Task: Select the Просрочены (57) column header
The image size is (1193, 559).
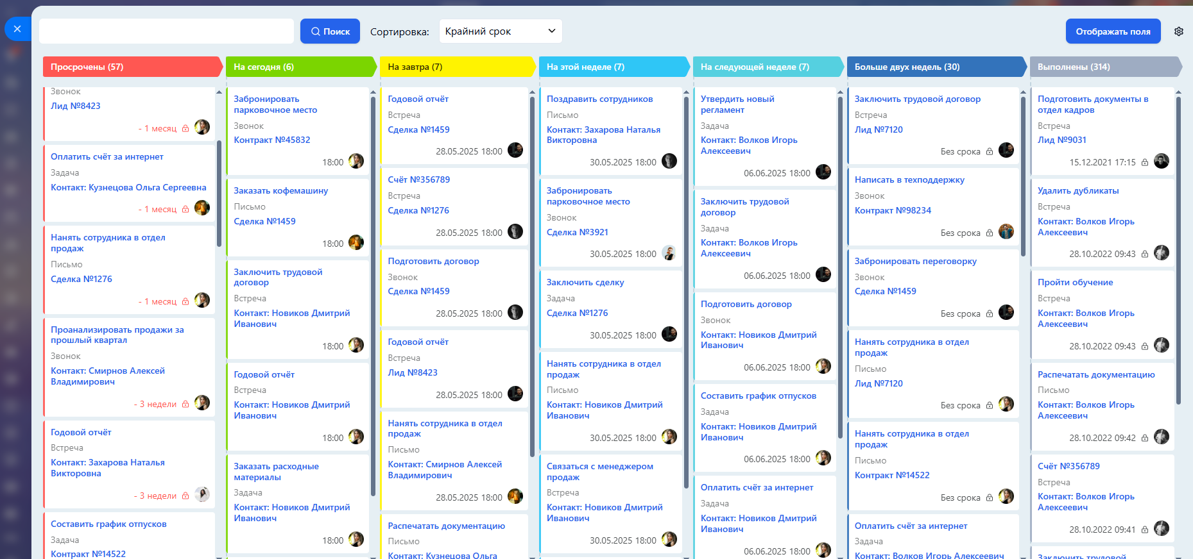Action: (133, 67)
